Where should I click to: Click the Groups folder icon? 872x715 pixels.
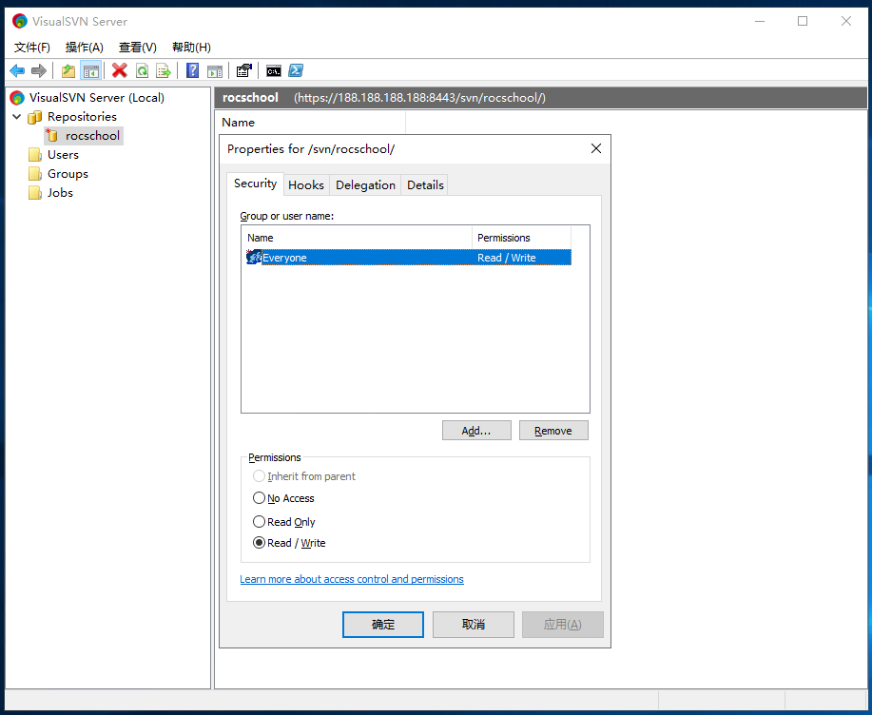click(34, 173)
